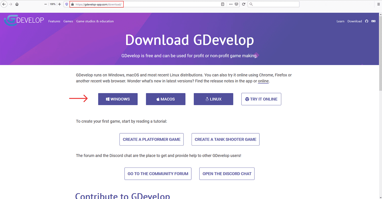Open the GitHub icon link in the header
The width and height of the screenshot is (382, 199).
click(x=367, y=21)
